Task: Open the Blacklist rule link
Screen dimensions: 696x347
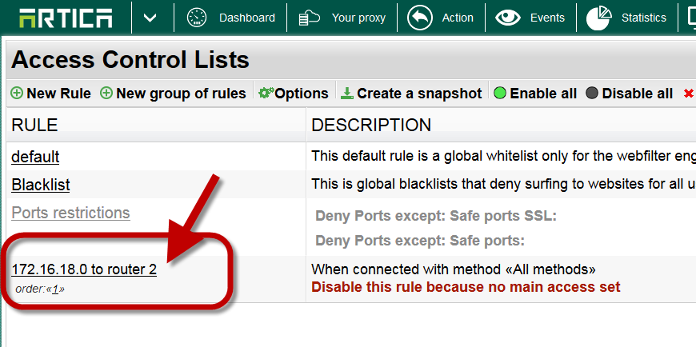Action: pos(40,185)
